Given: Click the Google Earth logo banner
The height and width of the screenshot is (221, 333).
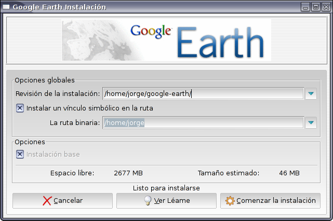Looking at the screenshot, I should point(166,40).
